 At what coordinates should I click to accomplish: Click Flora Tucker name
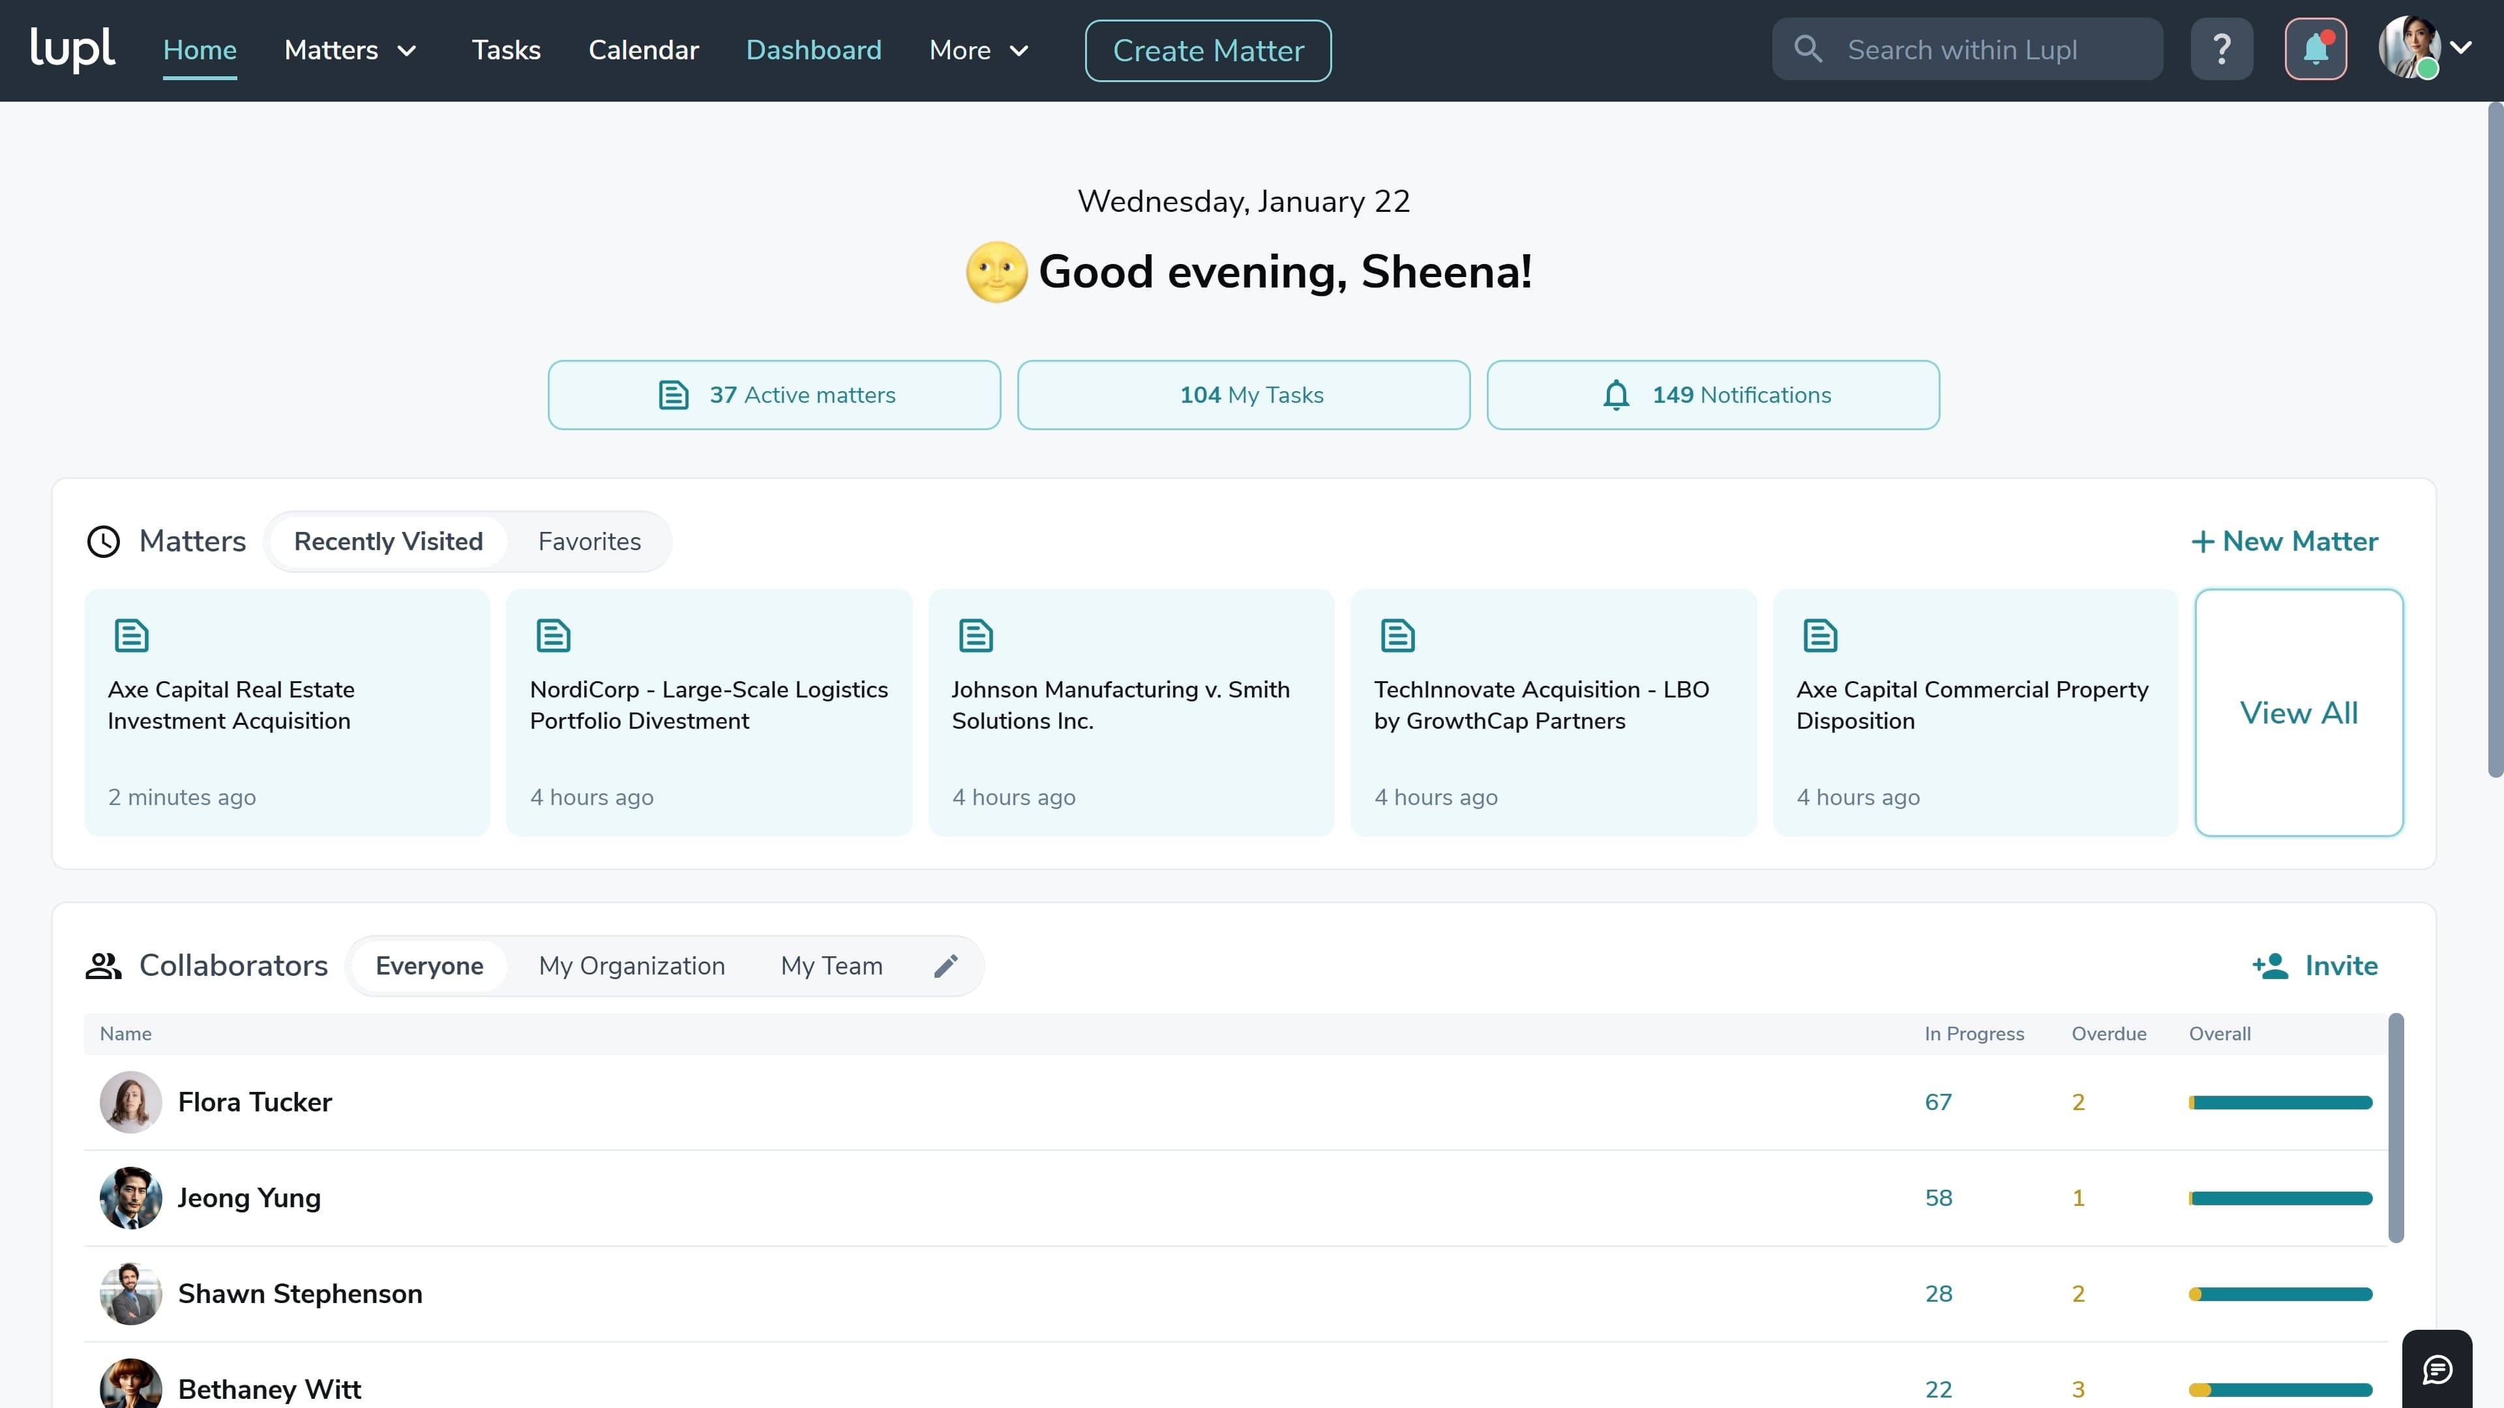(x=255, y=1102)
